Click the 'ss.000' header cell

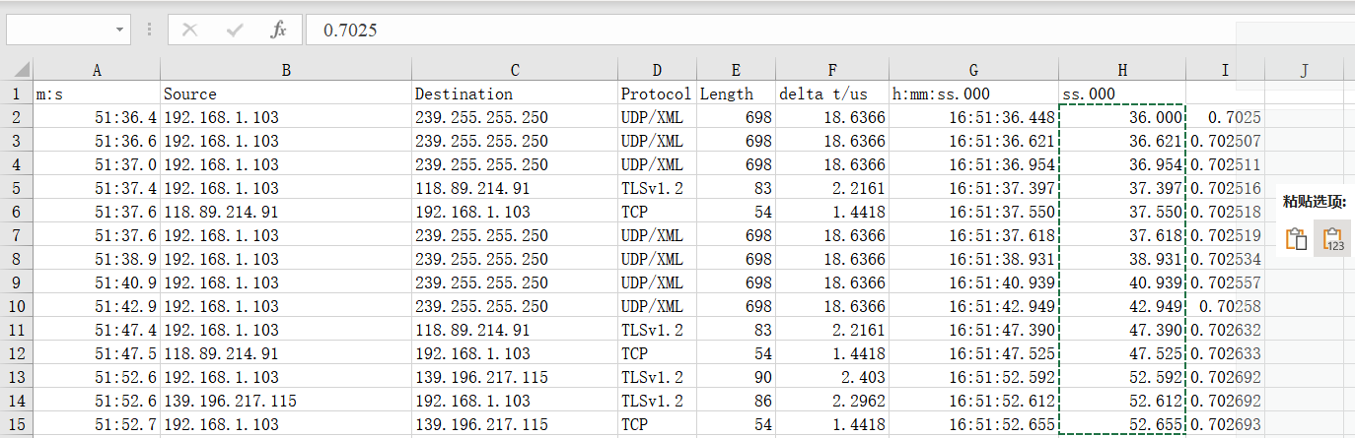1122,94
